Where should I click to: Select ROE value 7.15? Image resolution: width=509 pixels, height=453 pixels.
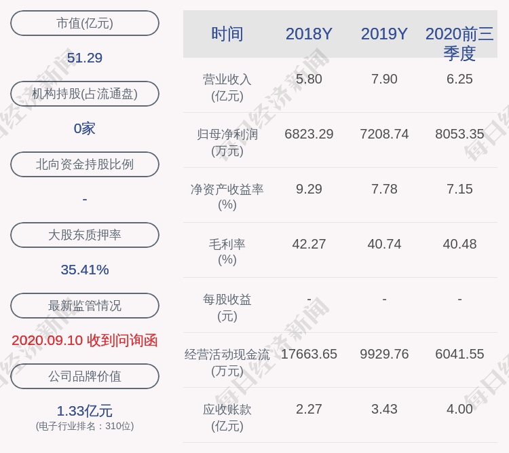(x=459, y=189)
